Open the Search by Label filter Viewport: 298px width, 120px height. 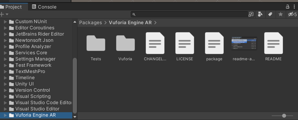[270, 14]
